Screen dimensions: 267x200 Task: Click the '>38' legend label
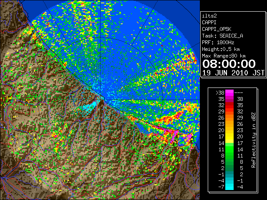point(220,92)
